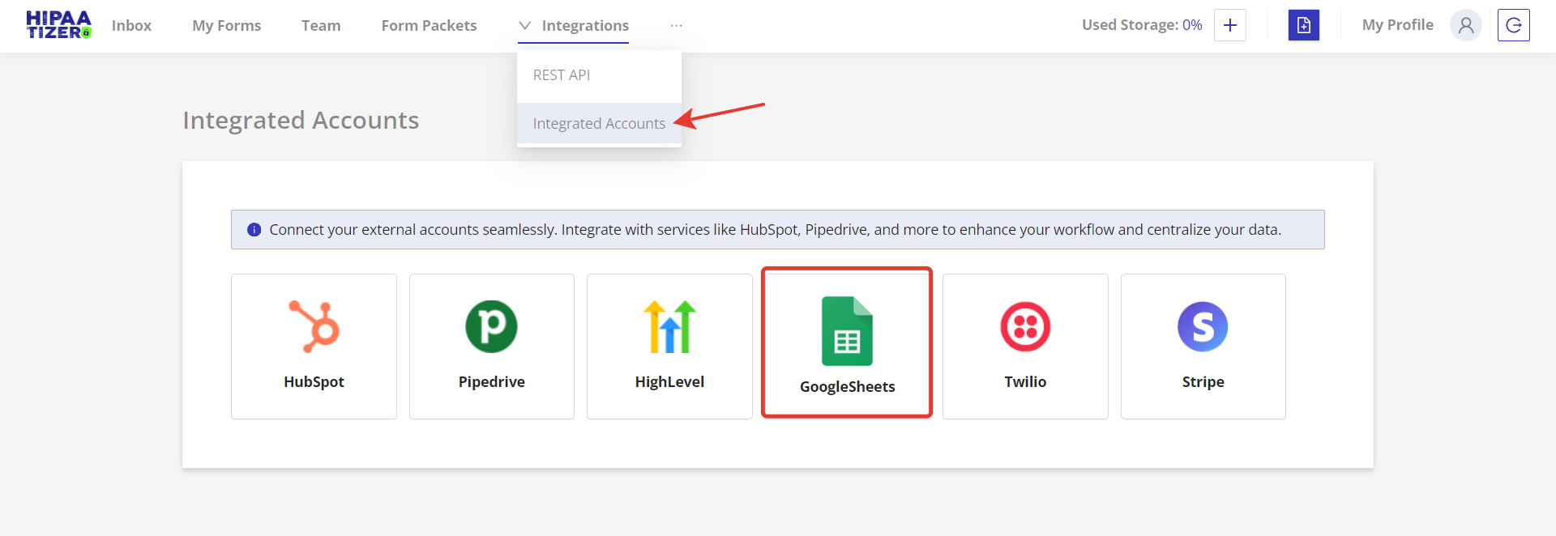Click the HighLevel arrows logo
This screenshot has width=1556, height=536.
(669, 326)
